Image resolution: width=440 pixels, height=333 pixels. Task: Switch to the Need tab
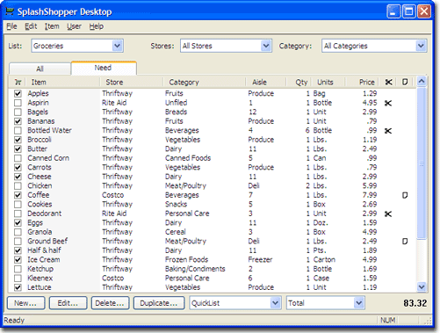coord(104,68)
